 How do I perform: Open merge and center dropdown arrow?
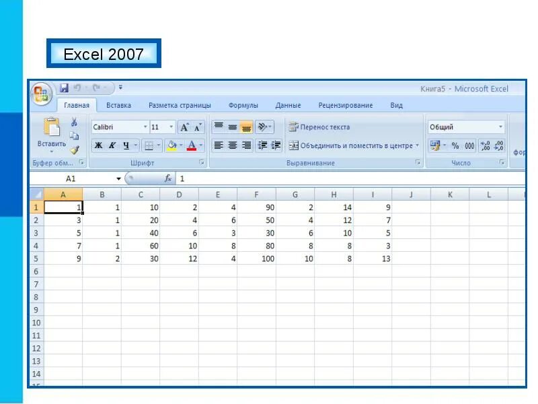point(417,145)
